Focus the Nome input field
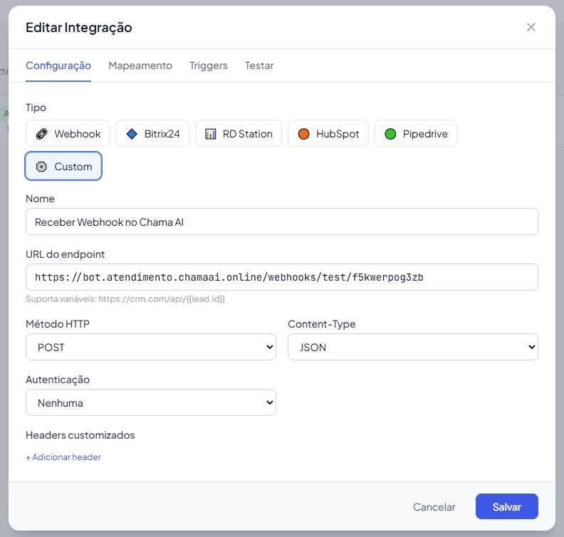 [x=282, y=221]
